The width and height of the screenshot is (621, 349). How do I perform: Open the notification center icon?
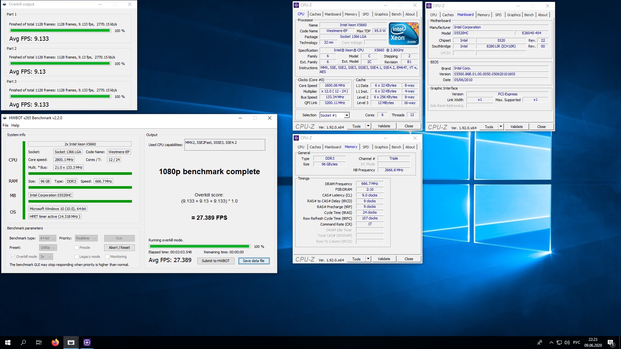pos(611,343)
